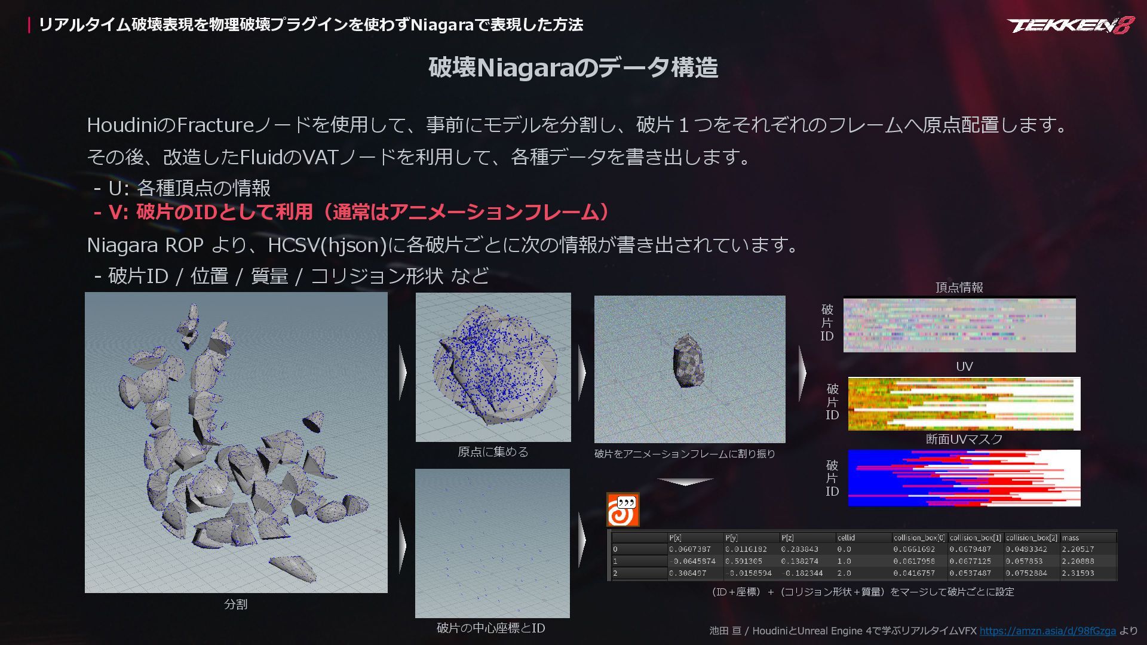Click the single fragment animation frame image

pyautogui.click(x=689, y=368)
